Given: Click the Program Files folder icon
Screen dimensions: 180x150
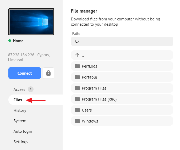Looking at the screenshot, I should pos(77,88).
